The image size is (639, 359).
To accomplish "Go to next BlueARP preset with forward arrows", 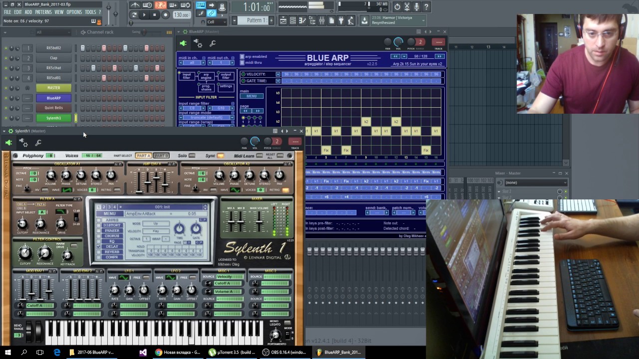I will tap(439, 56).
